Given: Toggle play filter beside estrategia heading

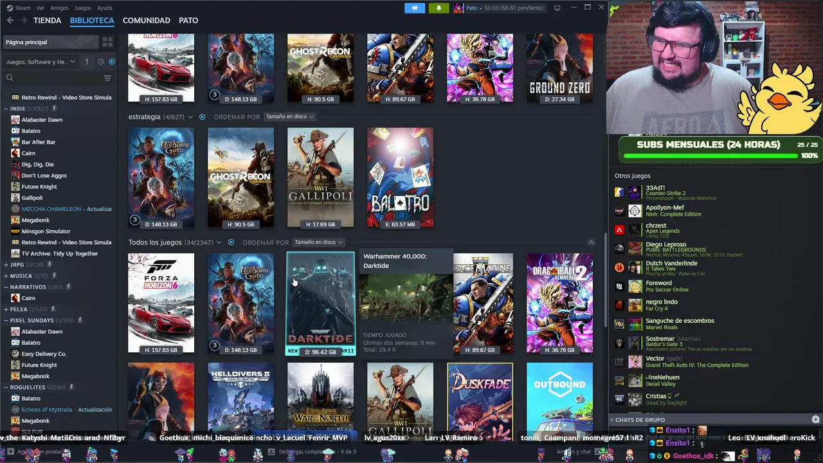Looking at the screenshot, I should tap(202, 117).
